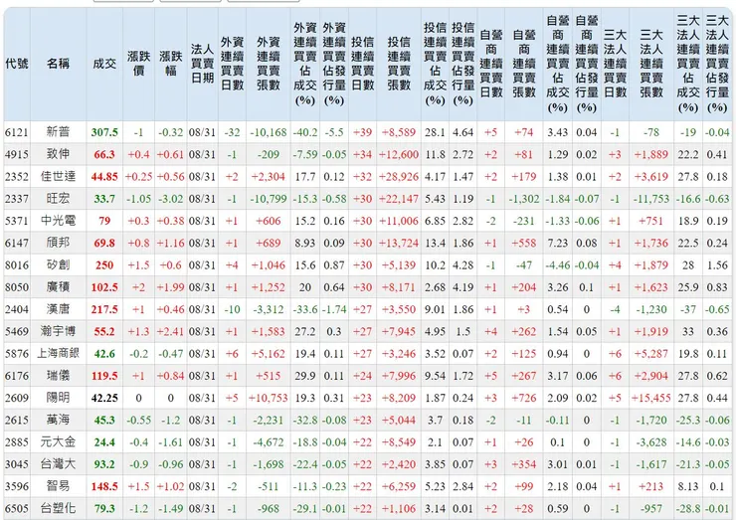Click investment trust days +39 for 新普
Screen dimensions: 736x520
pyautogui.click(x=362, y=133)
